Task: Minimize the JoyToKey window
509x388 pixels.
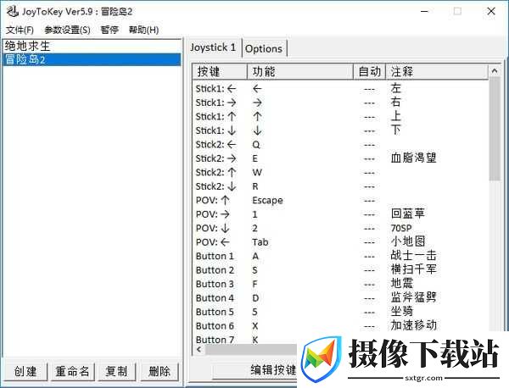Action: [424, 11]
